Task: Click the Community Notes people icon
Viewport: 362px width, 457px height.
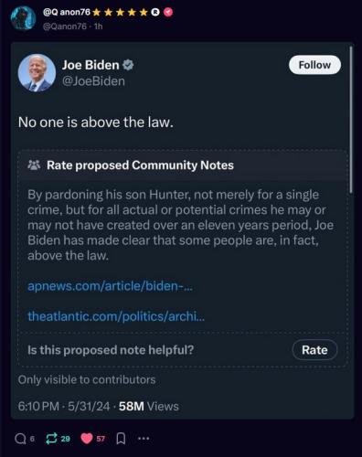Action: 34,165
